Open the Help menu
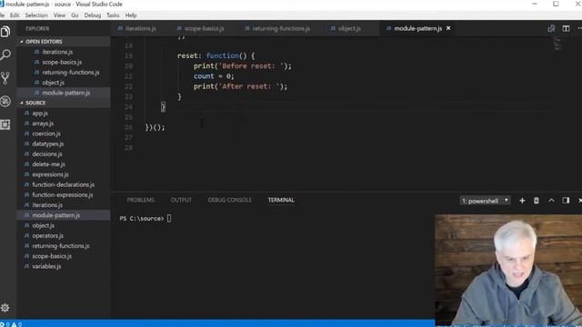Screen dimensions: 582x327 pos(131,15)
